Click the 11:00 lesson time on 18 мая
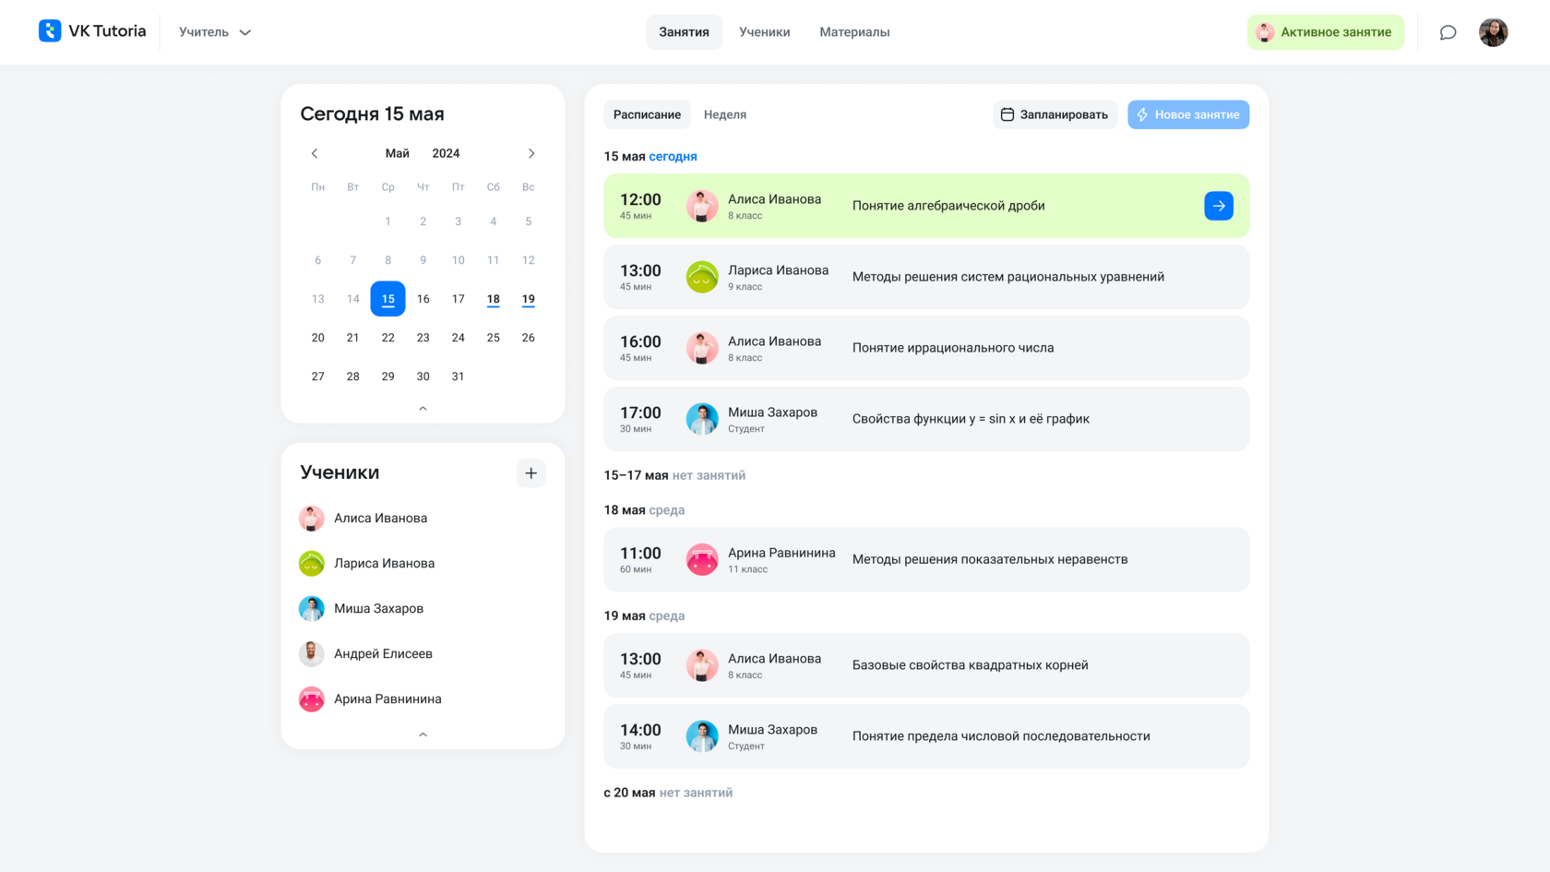 pos(640,553)
